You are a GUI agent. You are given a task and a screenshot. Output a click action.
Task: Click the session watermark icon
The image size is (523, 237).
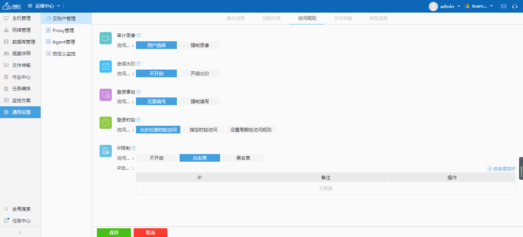point(106,67)
